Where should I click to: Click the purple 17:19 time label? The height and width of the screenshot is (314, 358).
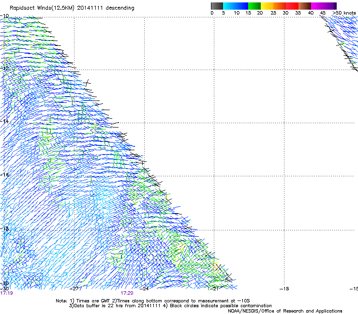7,293
